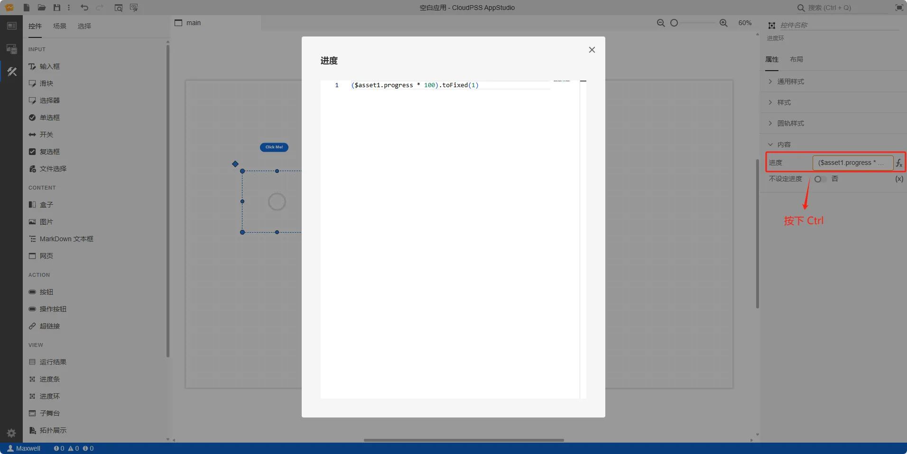Edit the 控件名称 name field

pyautogui.click(x=839, y=25)
